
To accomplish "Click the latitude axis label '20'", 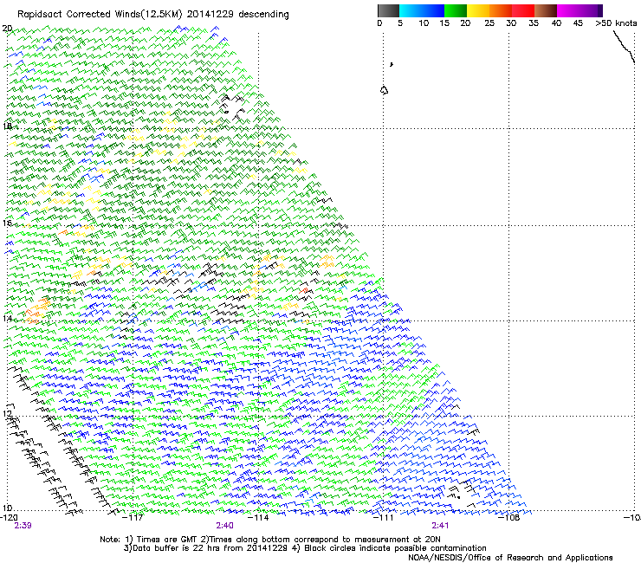I will (x=7, y=29).
